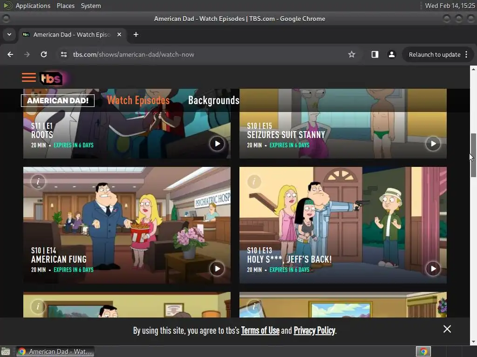
Task: Open the TBS hamburger menu
Action: [29, 78]
